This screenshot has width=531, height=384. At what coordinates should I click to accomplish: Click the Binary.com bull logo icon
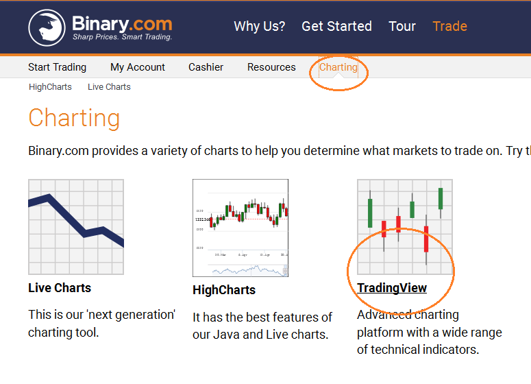click(47, 27)
